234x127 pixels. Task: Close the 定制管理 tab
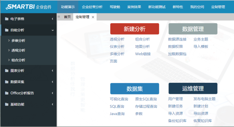[93, 17]
